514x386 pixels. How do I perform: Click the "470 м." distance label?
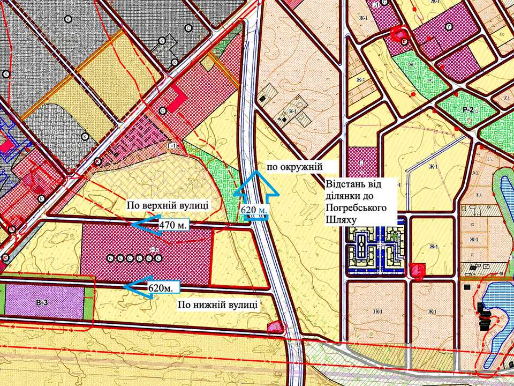[x=173, y=225]
